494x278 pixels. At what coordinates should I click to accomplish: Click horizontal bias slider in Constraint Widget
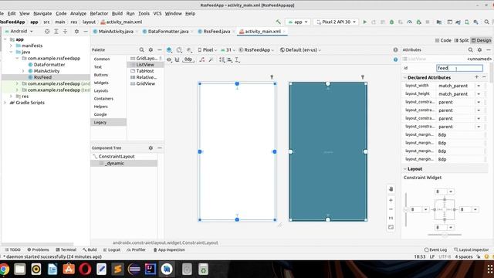[x=445, y=235]
